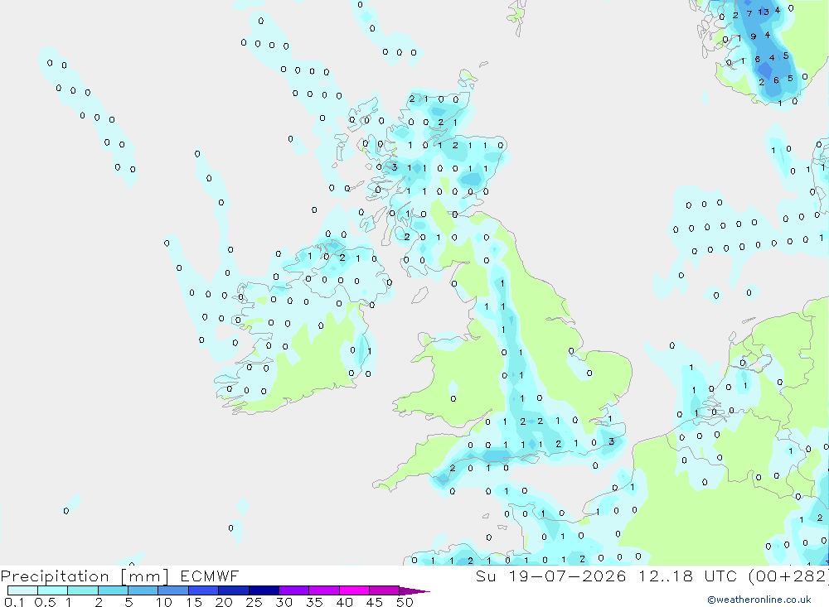
Task: Click the '35' legend scale label
Action: point(314,602)
